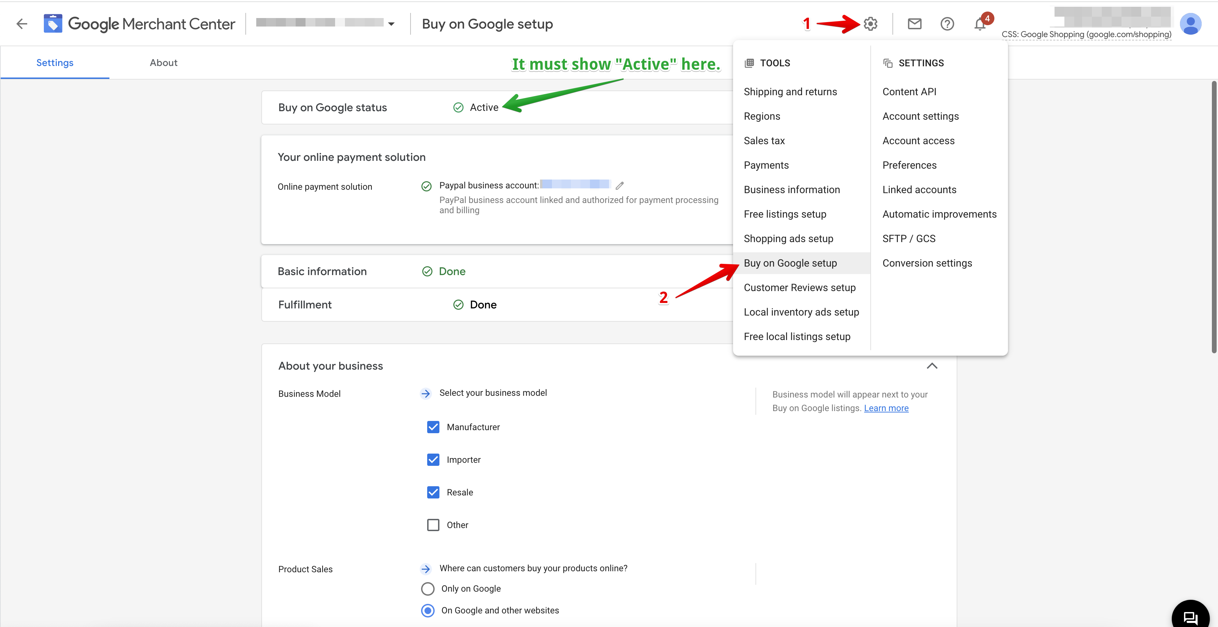
Task: Edit the Paypal business account pencil
Action: (x=620, y=186)
